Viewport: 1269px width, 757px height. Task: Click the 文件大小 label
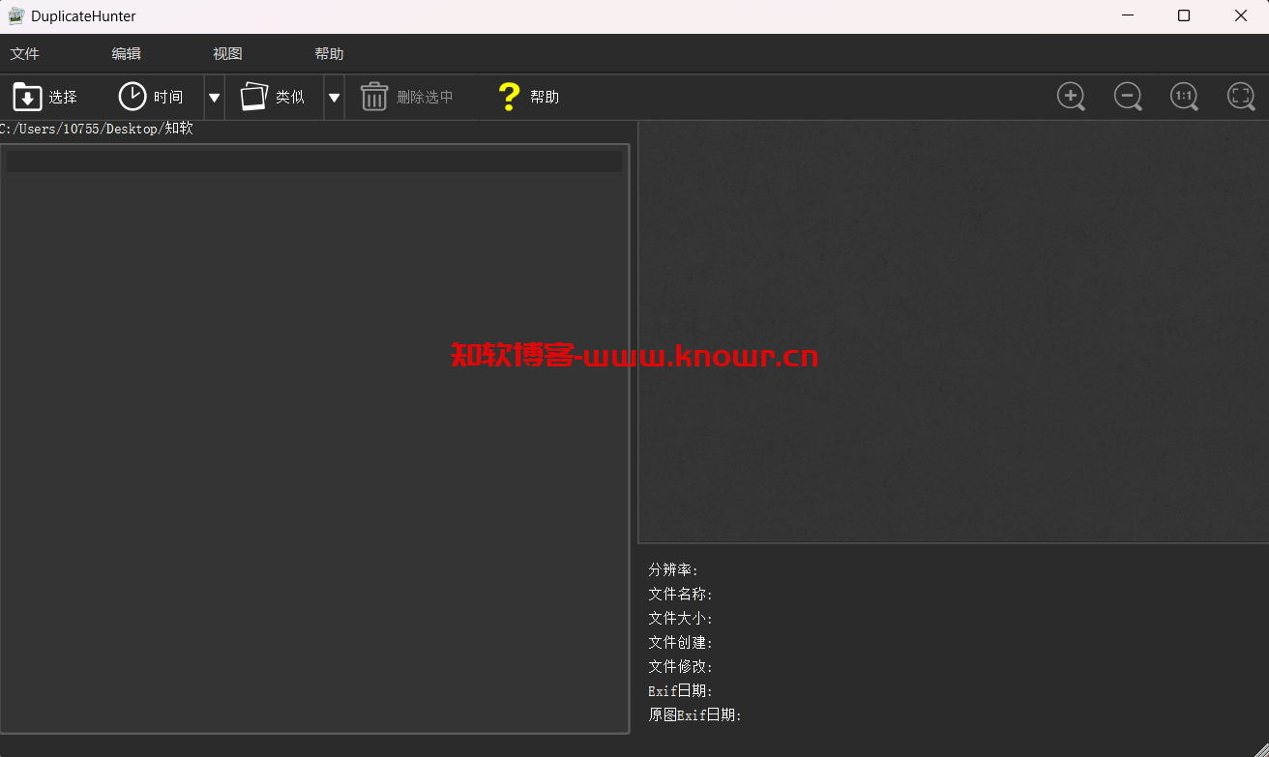[x=681, y=619]
